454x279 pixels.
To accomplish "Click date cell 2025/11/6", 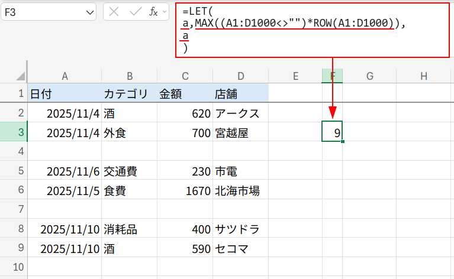I will pos(65,170).
